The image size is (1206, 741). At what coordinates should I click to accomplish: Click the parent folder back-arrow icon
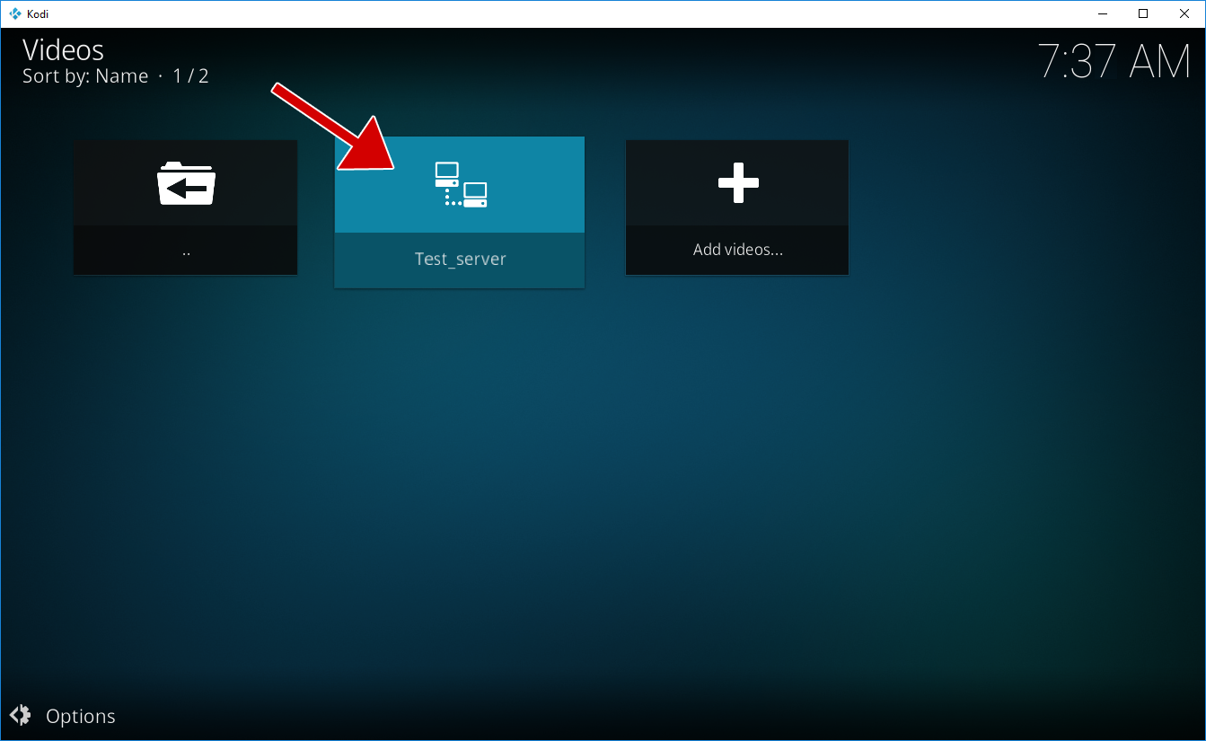[x=186, y=183]
